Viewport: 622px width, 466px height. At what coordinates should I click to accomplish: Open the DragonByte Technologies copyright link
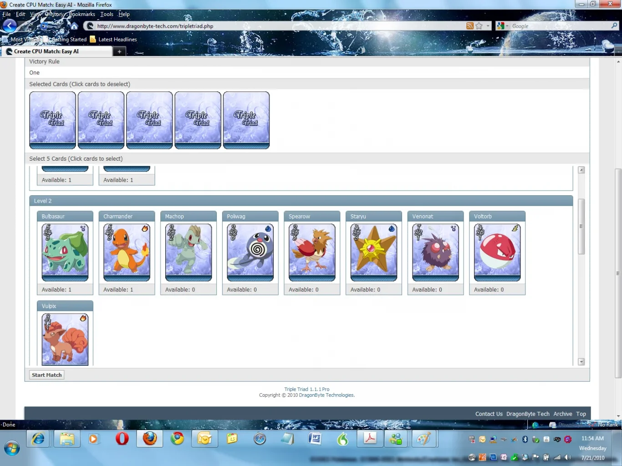point(326,395)
